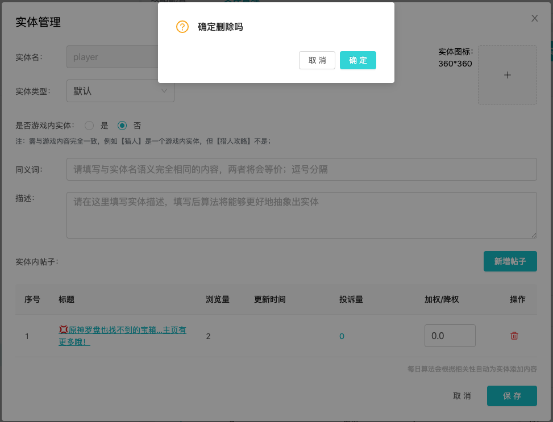This screenshot has height=422, width=553.
Task: Open the 实体类型 dropdown showing 默认
Action: 120,91
